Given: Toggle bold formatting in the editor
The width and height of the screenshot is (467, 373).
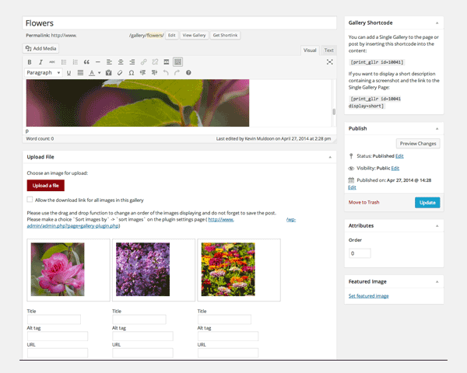Looking at the screenshot, I should tap(30, 62).
